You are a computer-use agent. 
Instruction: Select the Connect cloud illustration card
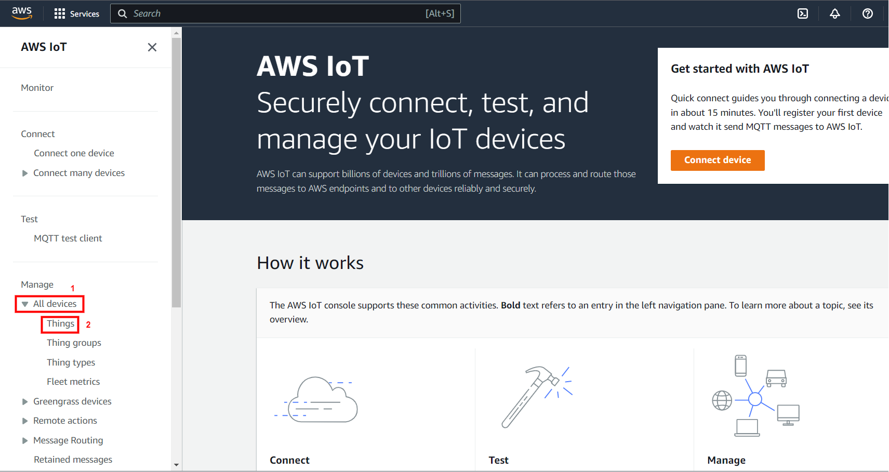[318, 400]
